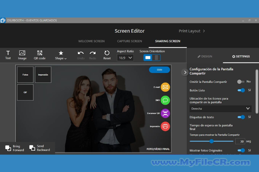Screen dimensions: 259x172
Task: Restore the DSLRBOOTH window size
Action: point(249,20)
